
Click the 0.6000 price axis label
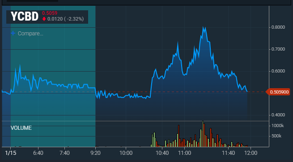[278, 71]
